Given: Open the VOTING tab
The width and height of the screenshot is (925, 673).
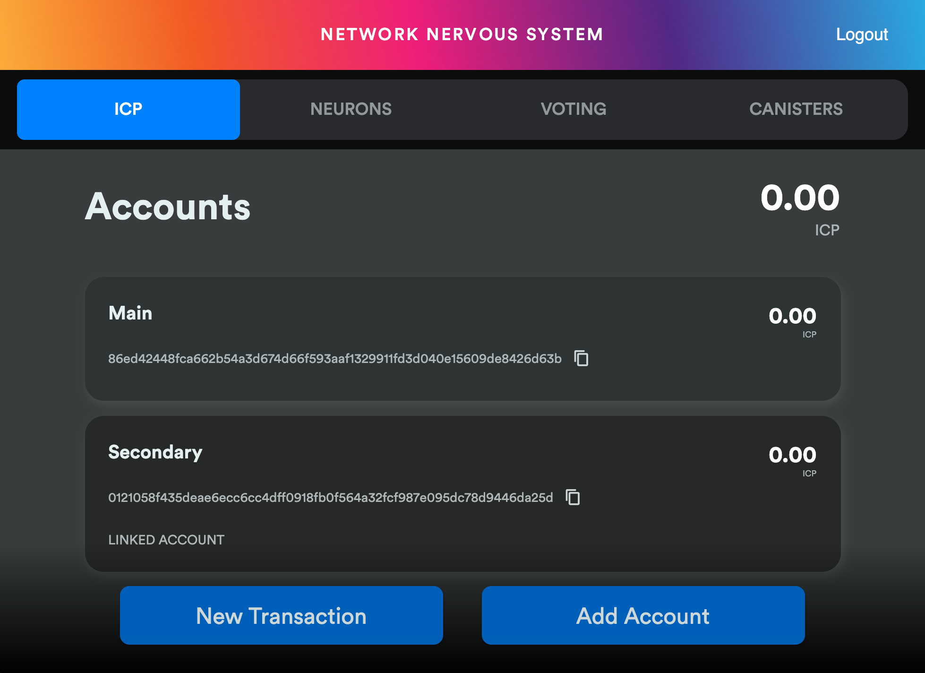Looking at the screenshot, I should coord(574,109).
